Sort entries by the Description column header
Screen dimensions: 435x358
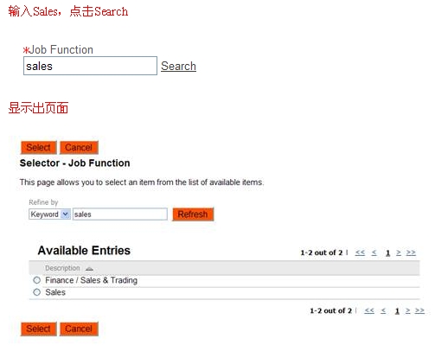click(62, 268)
